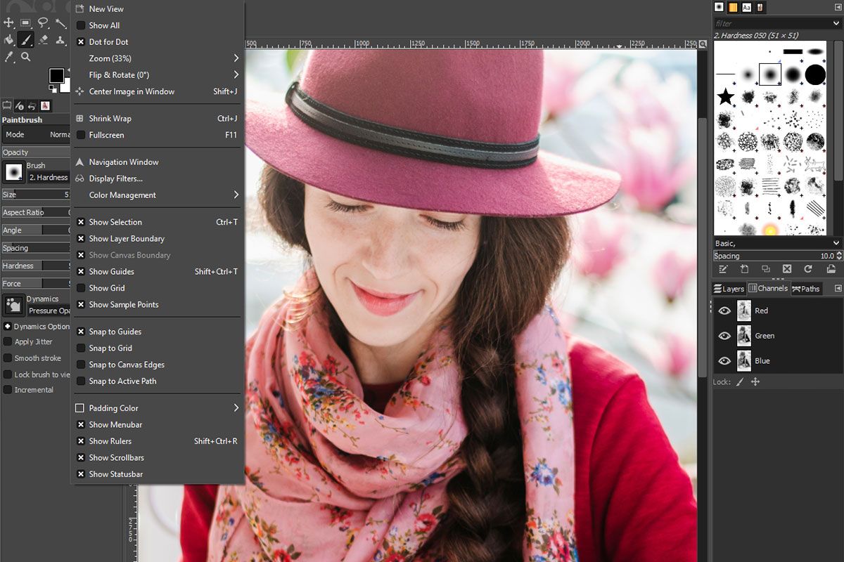Choose New View from the menu
Viewport: 844px width, 562px height.
158,9
